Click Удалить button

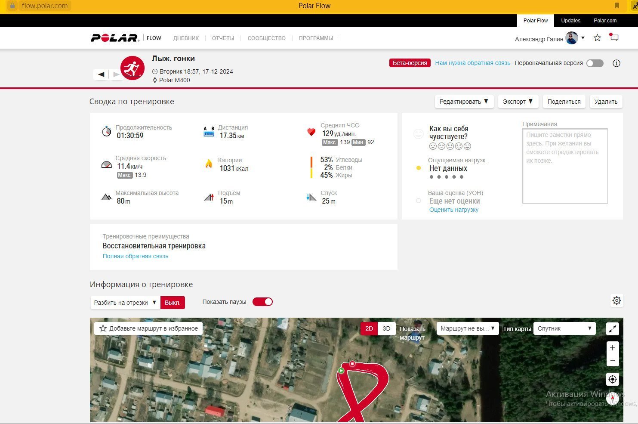[x=606, y=102]
